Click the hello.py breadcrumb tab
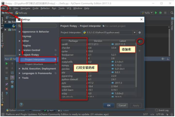This screenshot has height=117, width=175. (21, 13)
